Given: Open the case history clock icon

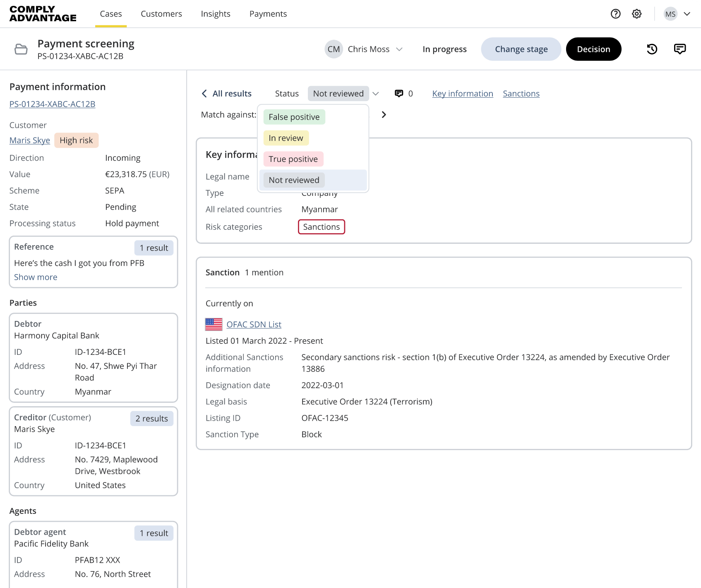Looking at the screenshot, I should [652, 49].
